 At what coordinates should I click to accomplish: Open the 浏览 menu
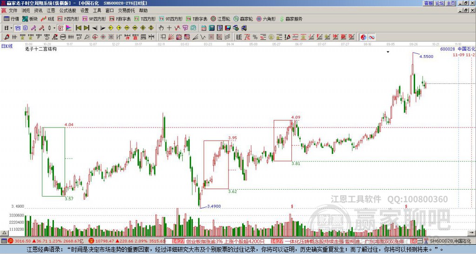pyautogui.click(x=26, y=11)
